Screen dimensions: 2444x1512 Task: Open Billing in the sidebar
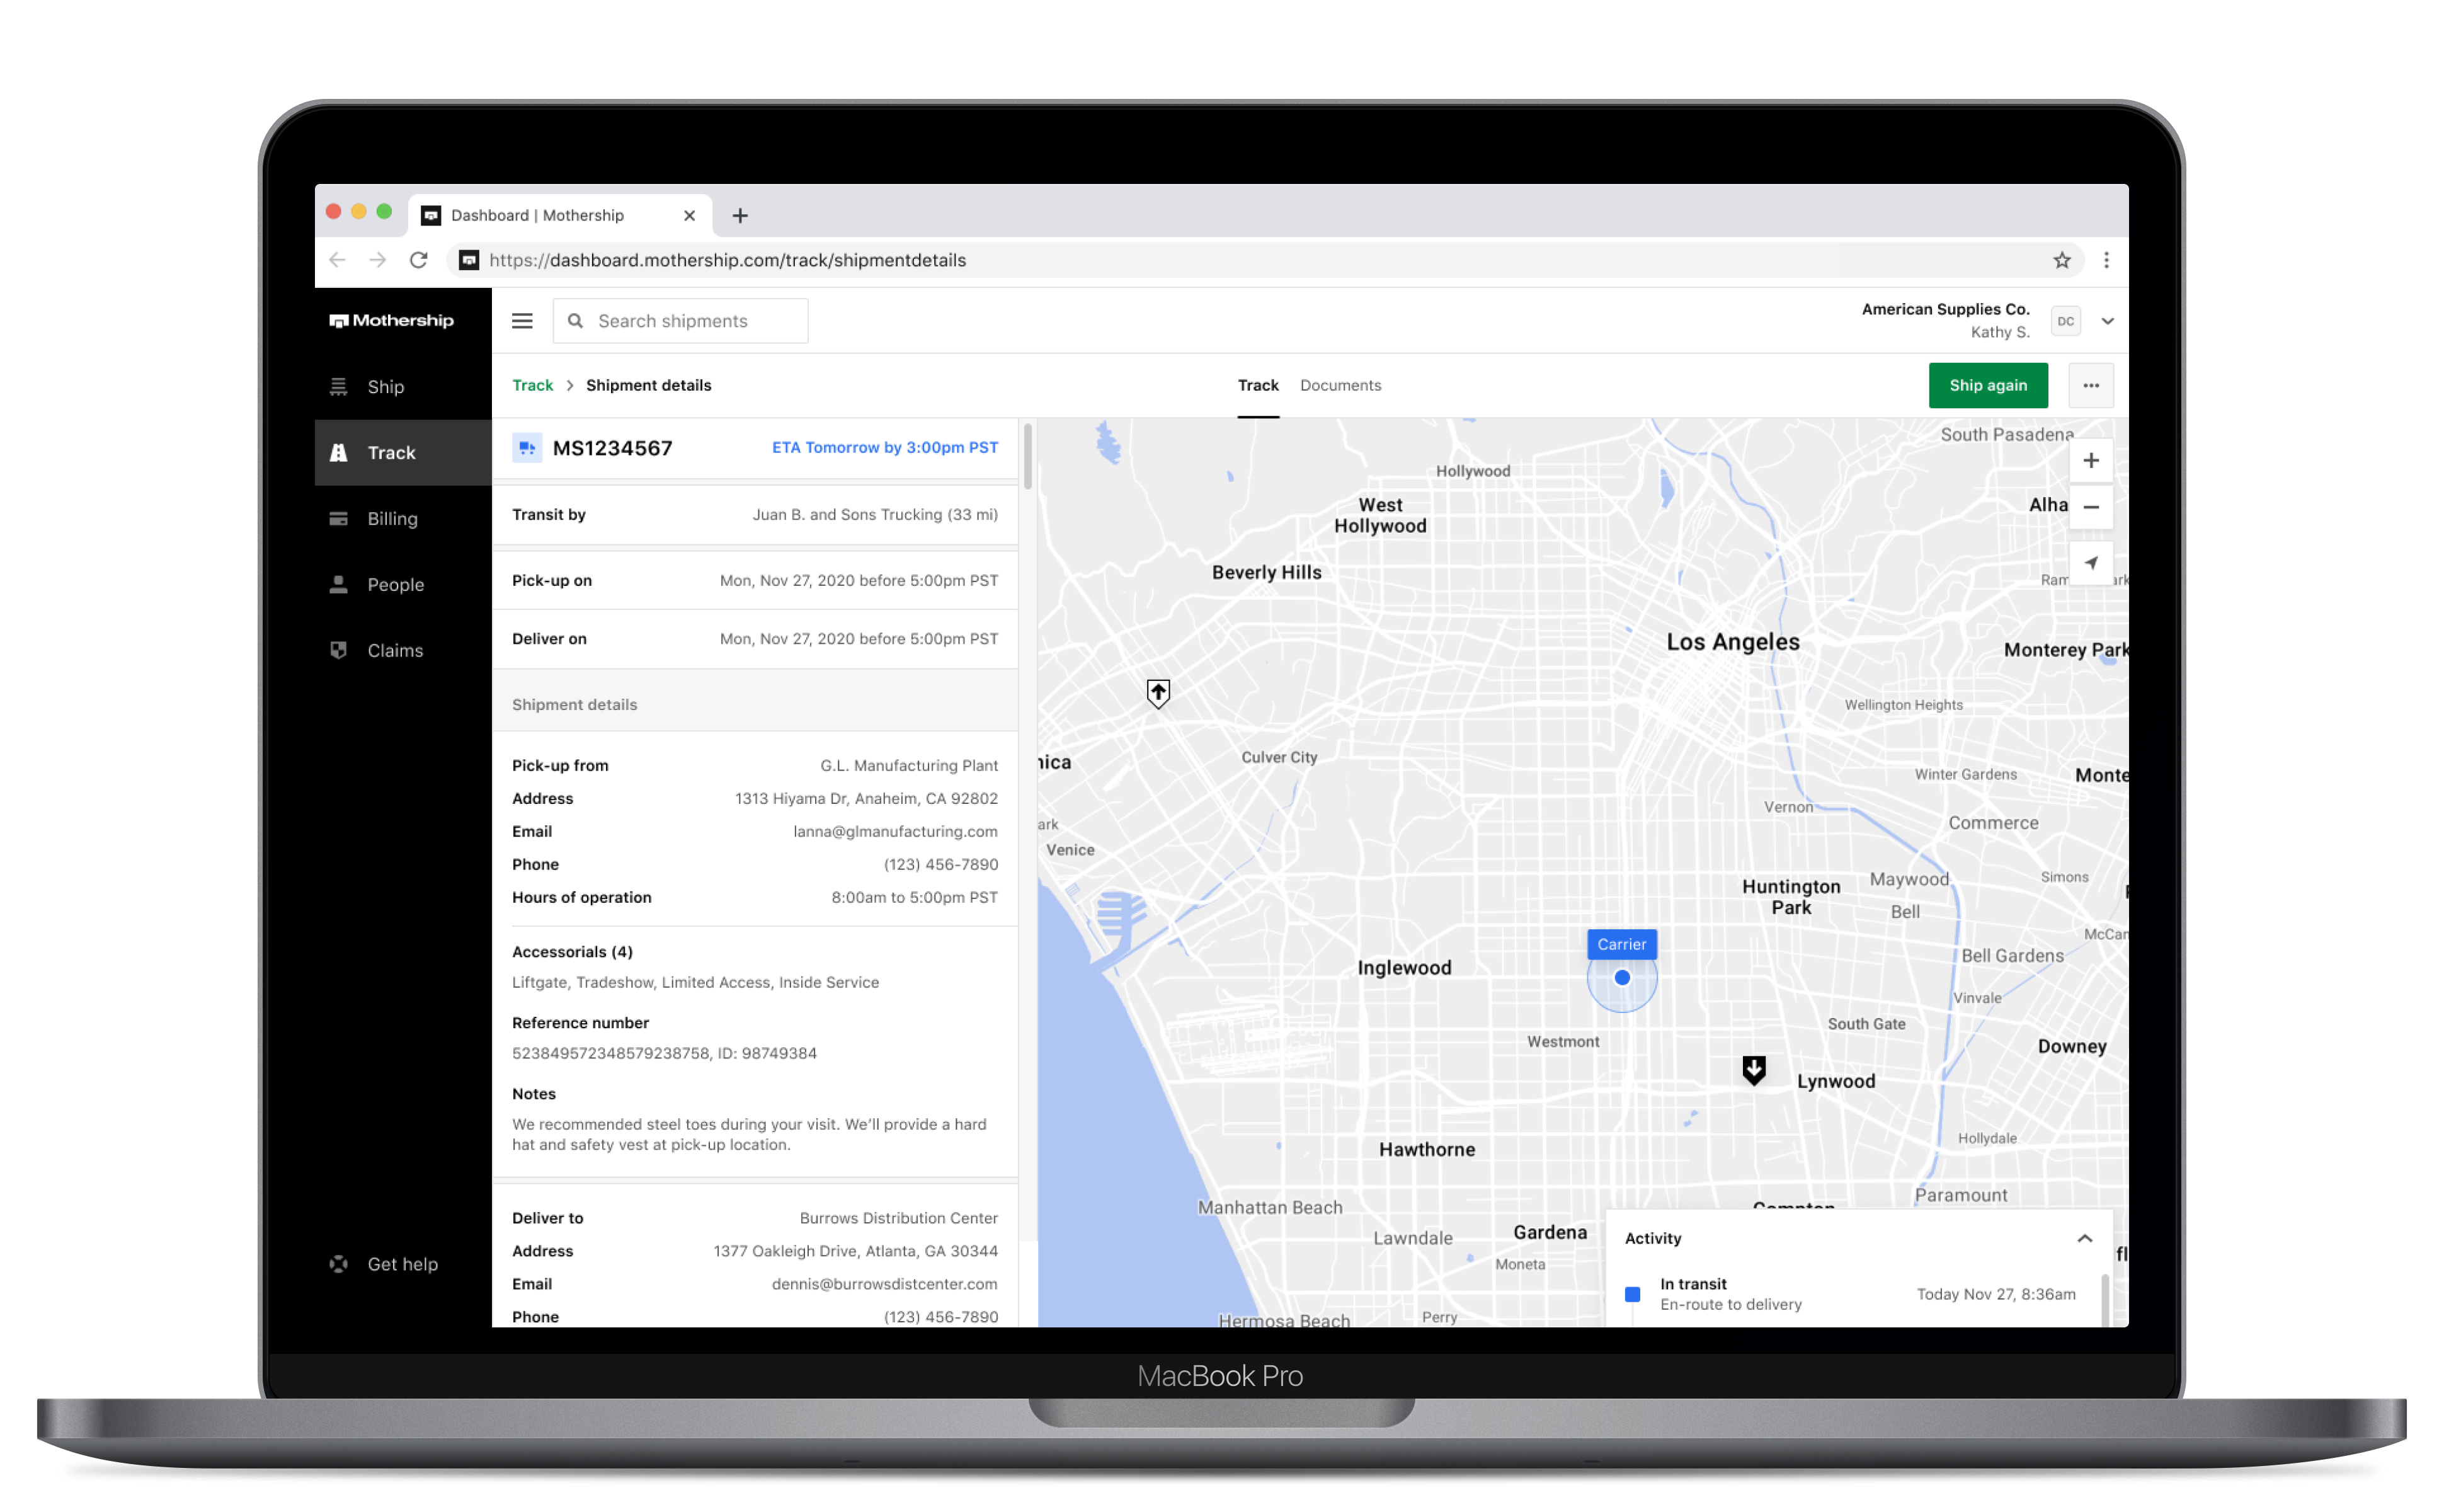pos(392,519)
